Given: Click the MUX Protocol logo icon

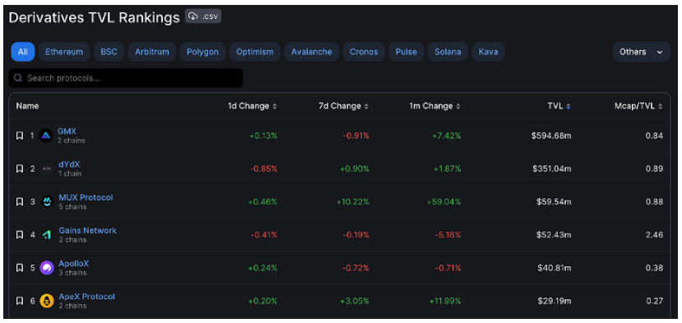Looking at the screenshot, I should (47, 201).
